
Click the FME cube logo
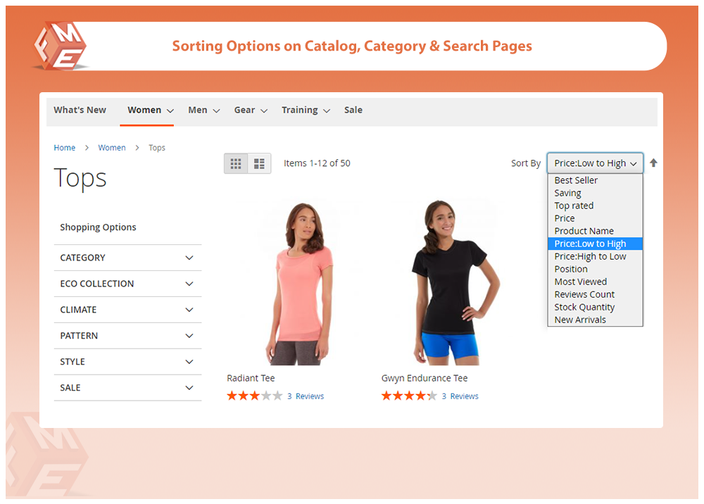[x=60, y=46]
